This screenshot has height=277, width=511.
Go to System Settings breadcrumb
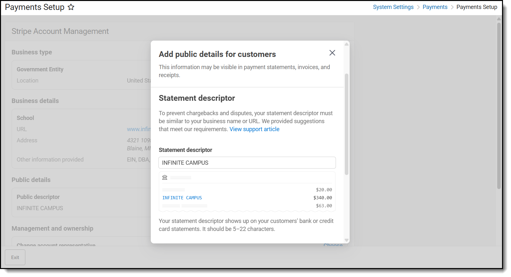click(393, 7)
